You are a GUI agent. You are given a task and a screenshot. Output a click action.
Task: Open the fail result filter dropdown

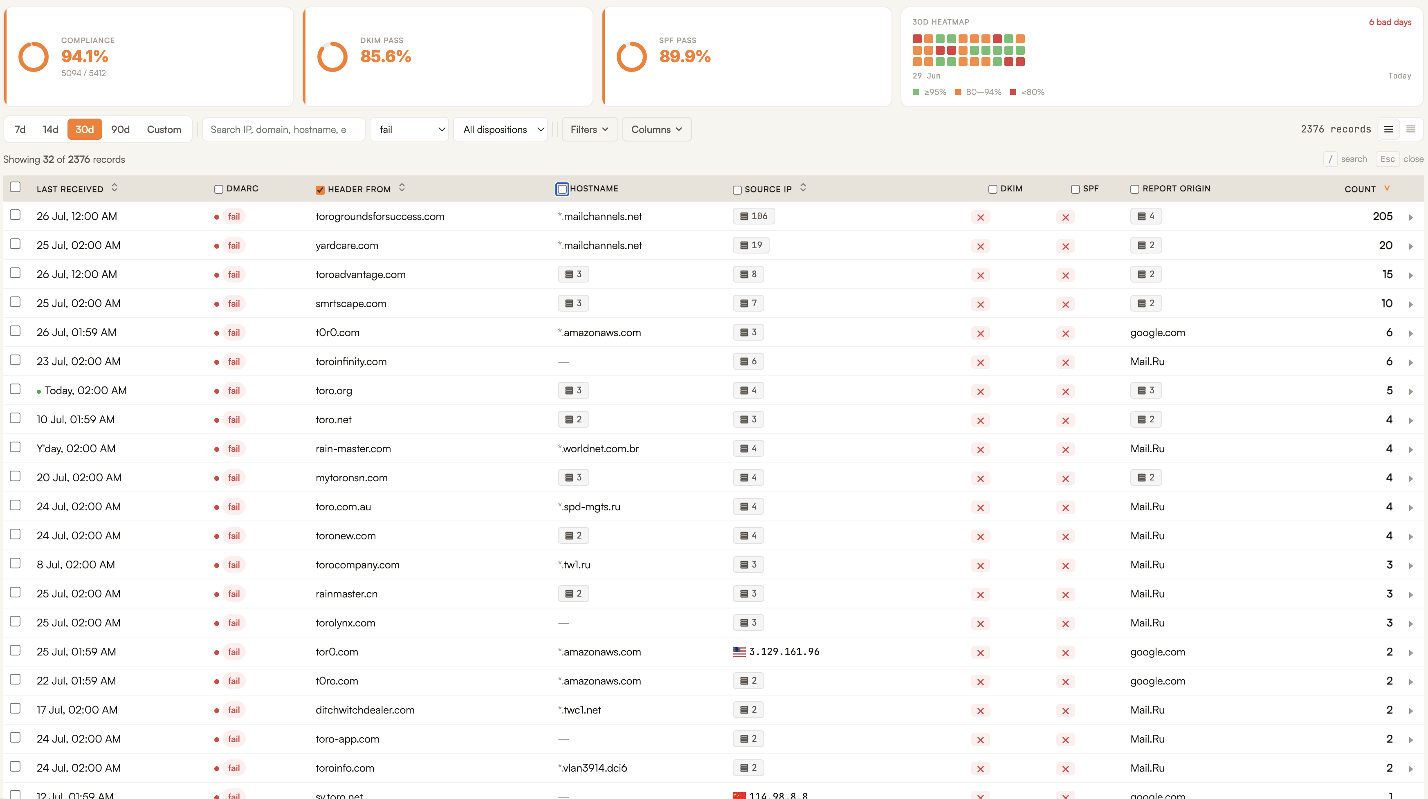click(409, 129)
